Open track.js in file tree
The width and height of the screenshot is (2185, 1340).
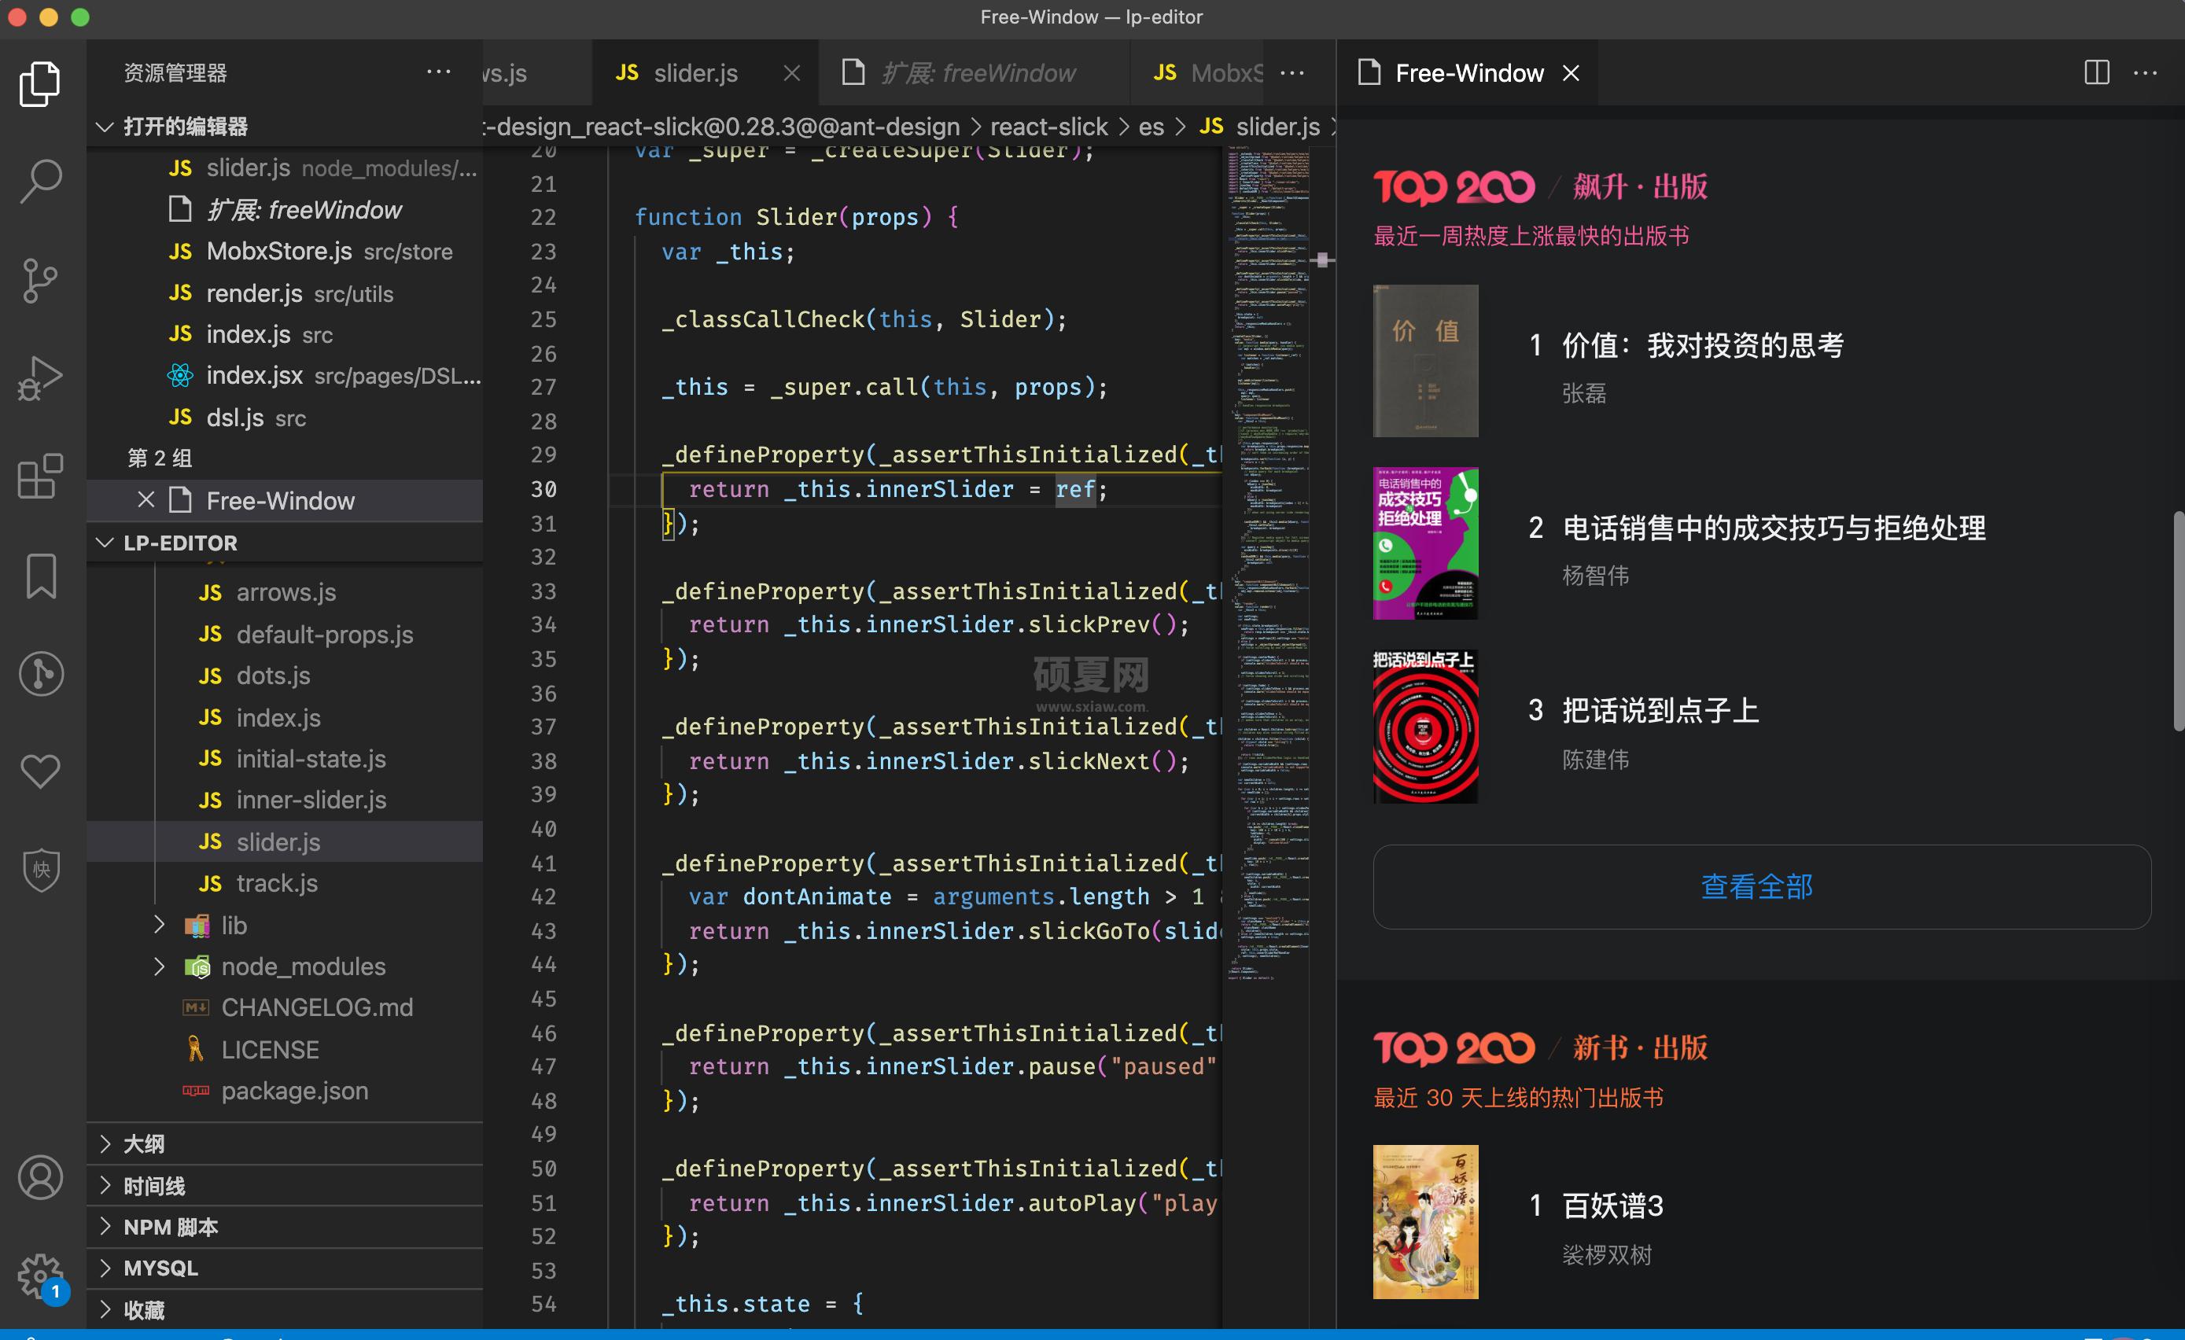pos(284,882)
